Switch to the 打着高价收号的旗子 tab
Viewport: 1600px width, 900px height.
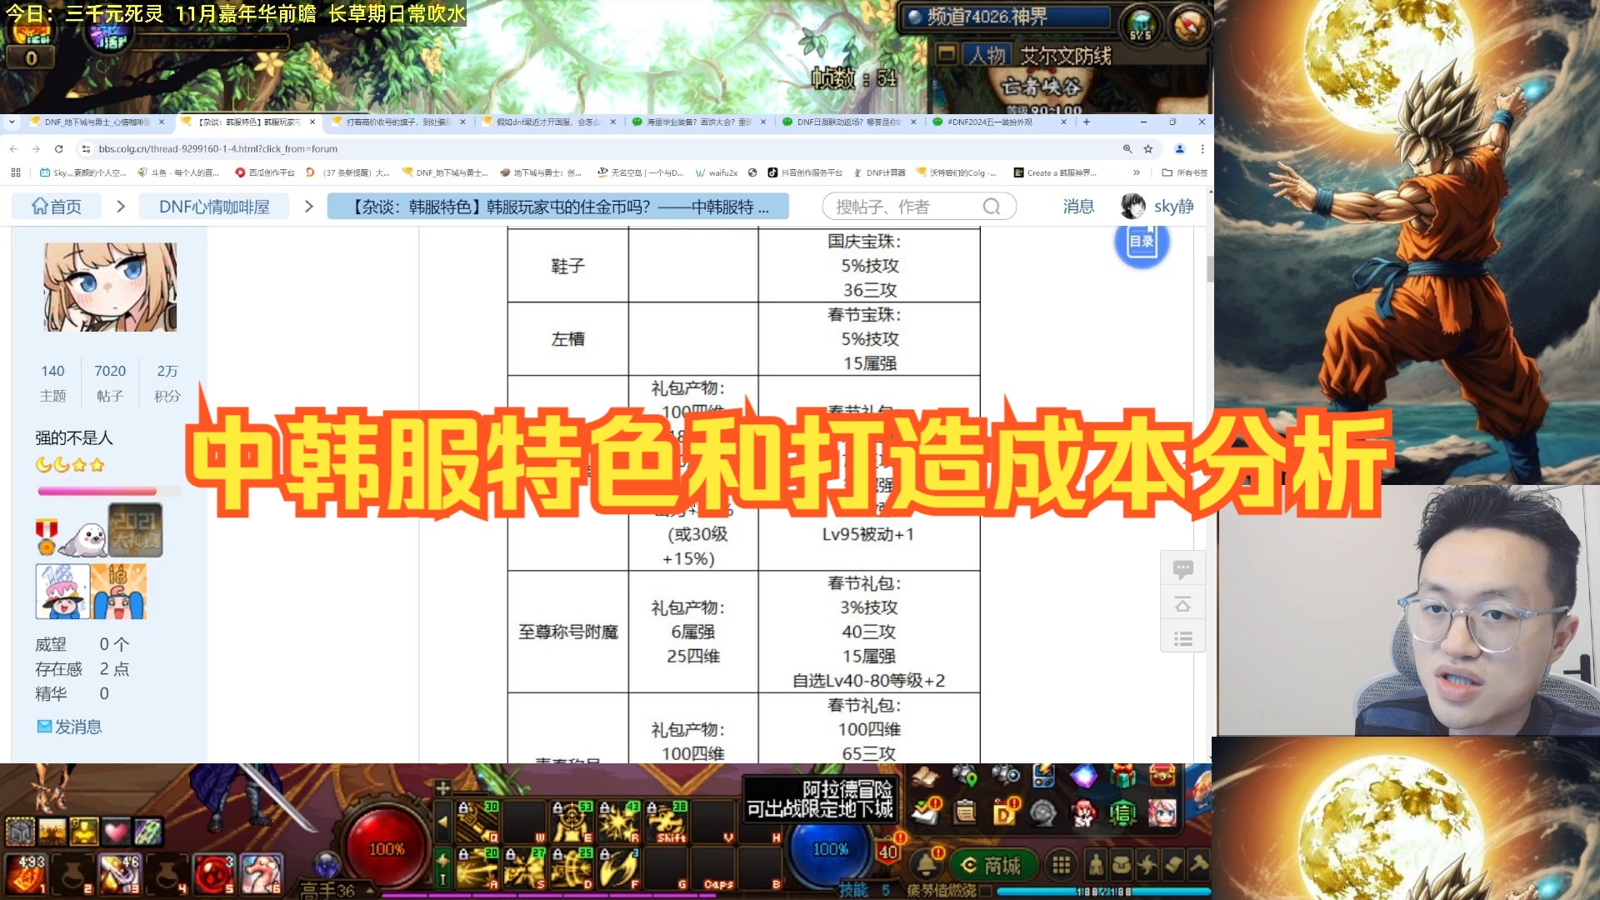click(x=399, y=122)
